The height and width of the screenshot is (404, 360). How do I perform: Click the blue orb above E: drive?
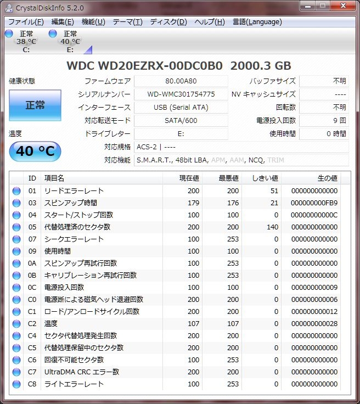(53, 33)
